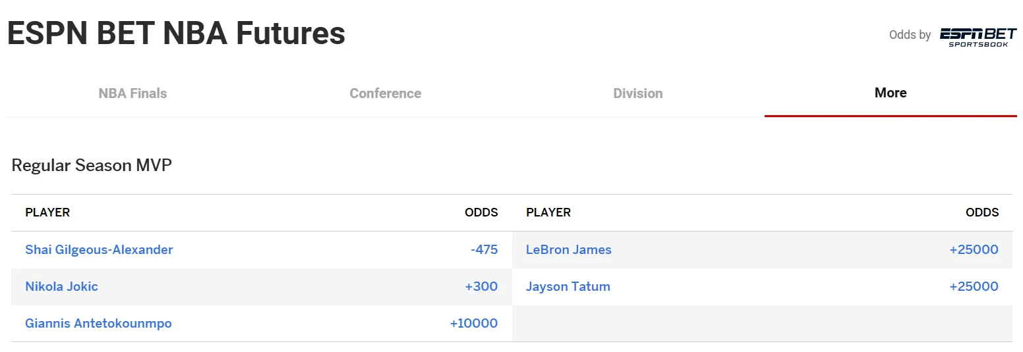Choose LeBron James +25000 odds
This screenshot has width=1023, height=352.
coord(974,250)
